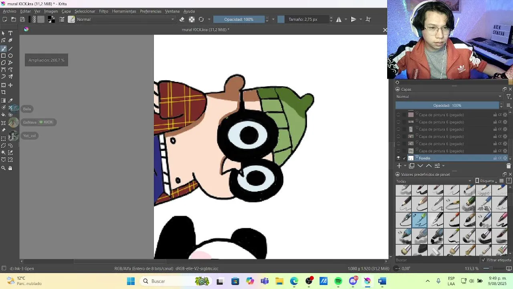
Task: Expand the extra options after Opacidad slider
Action: pos(273,19)
